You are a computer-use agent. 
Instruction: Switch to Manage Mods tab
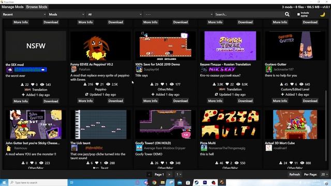[12, 7]
